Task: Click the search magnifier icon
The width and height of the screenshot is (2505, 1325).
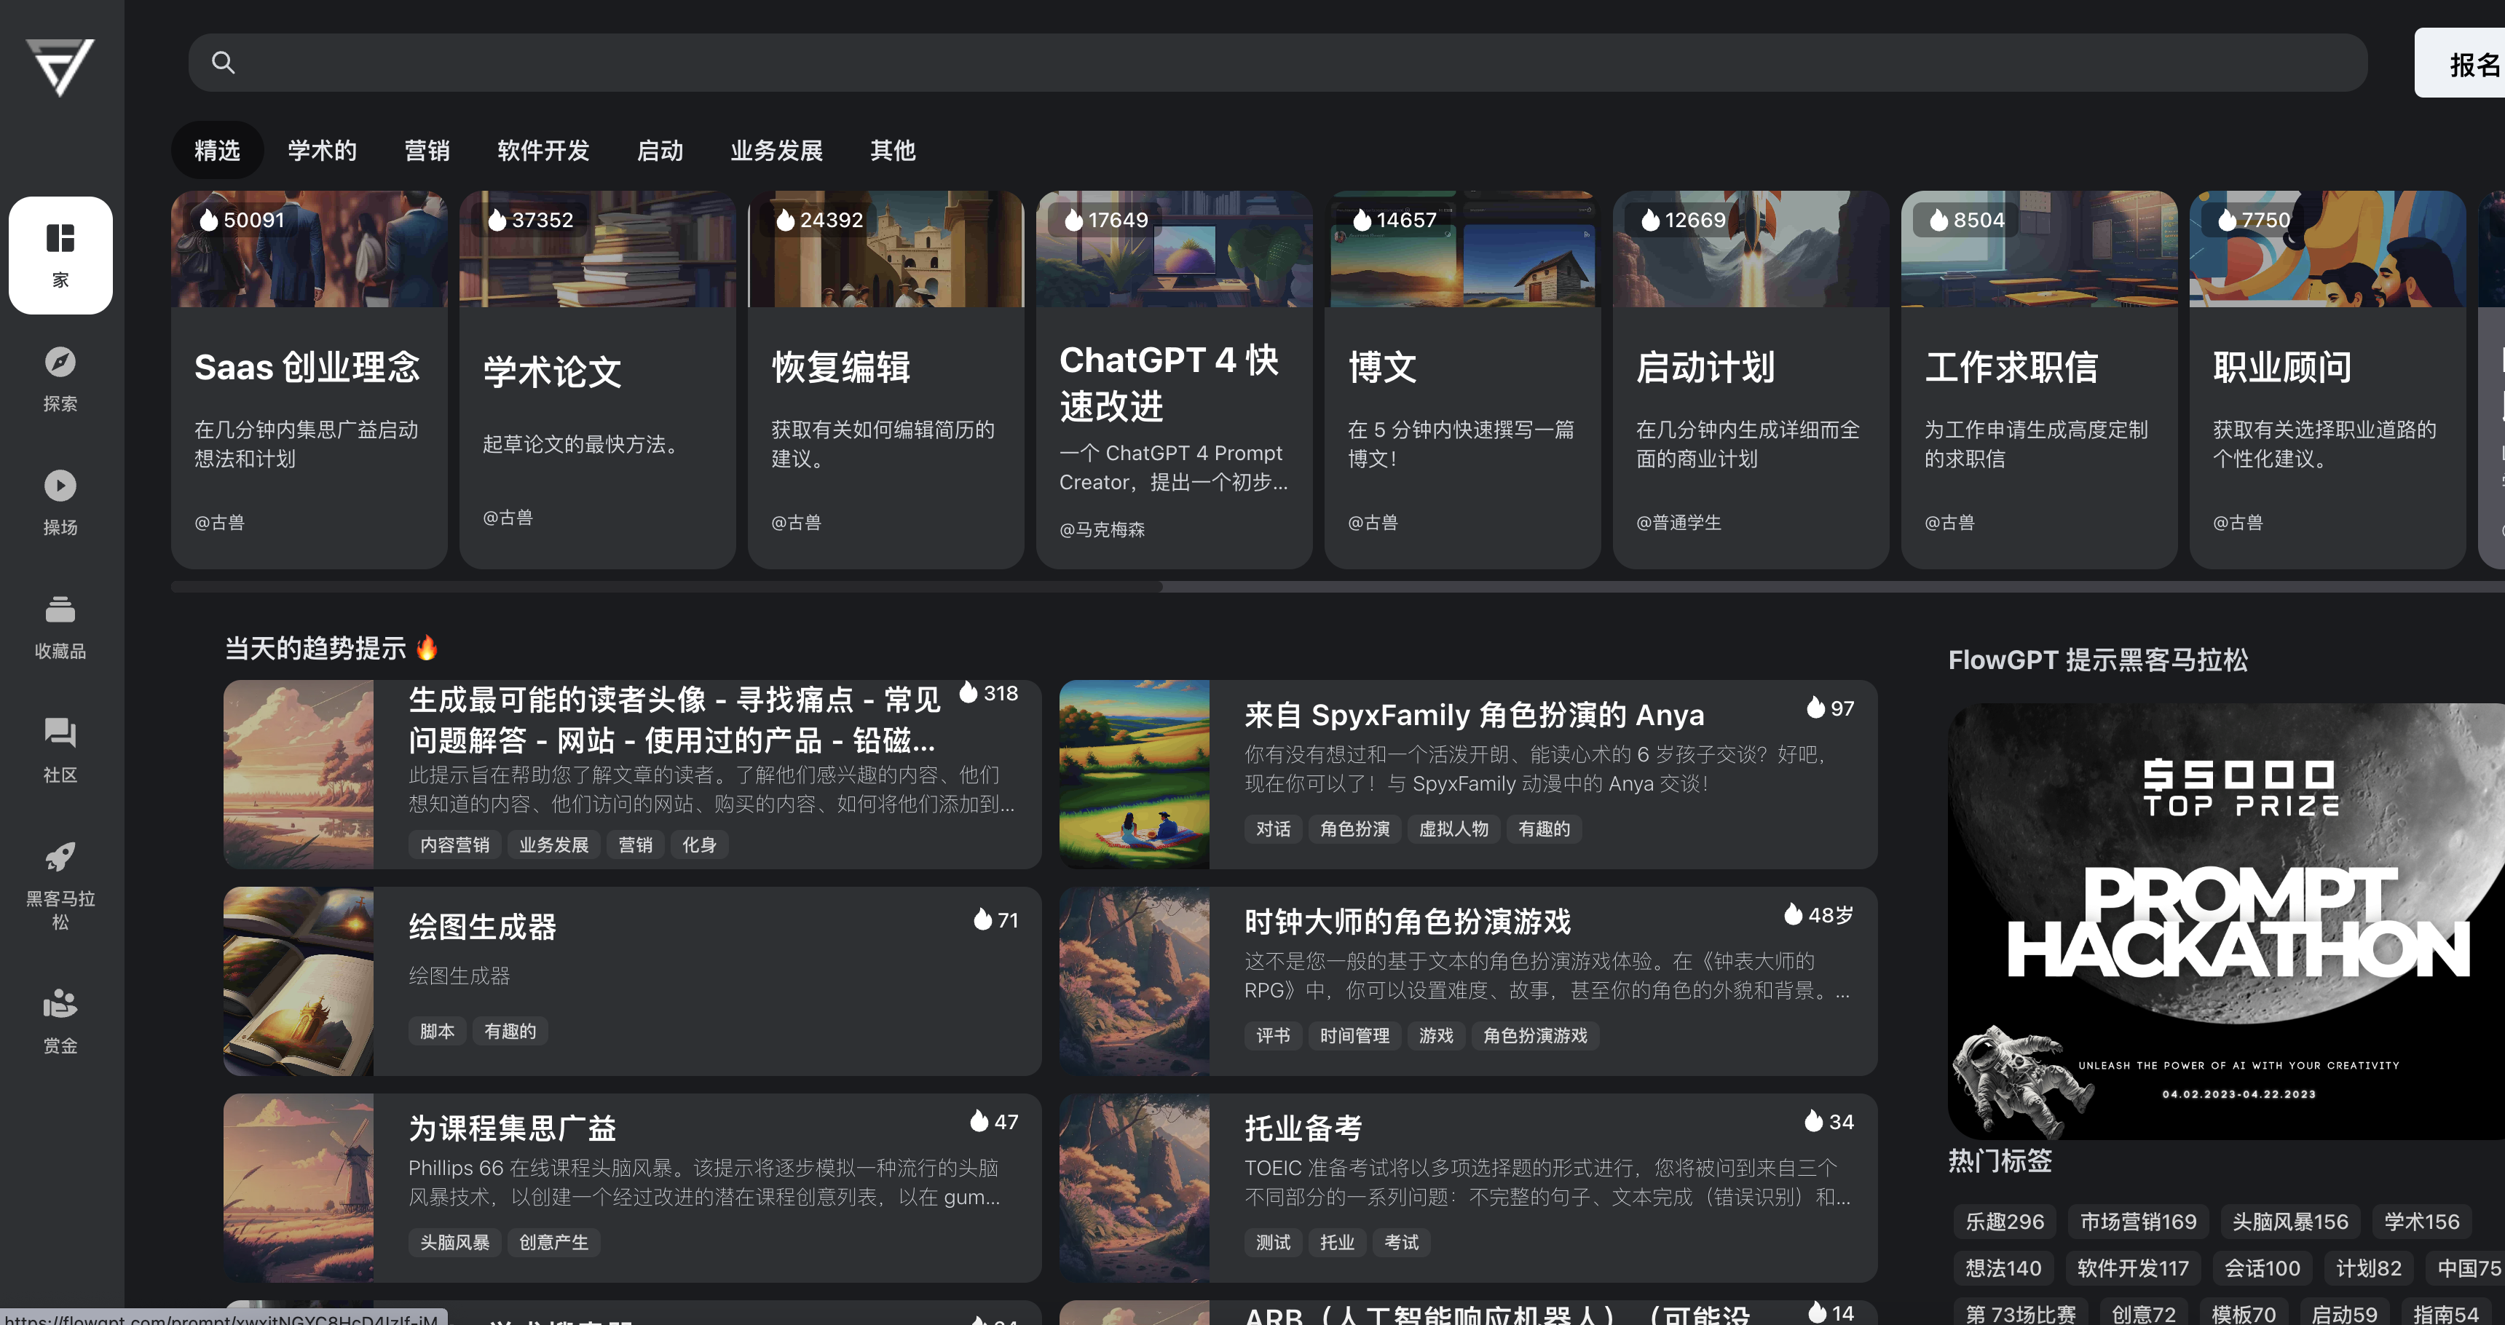Action: coord(224,62)
